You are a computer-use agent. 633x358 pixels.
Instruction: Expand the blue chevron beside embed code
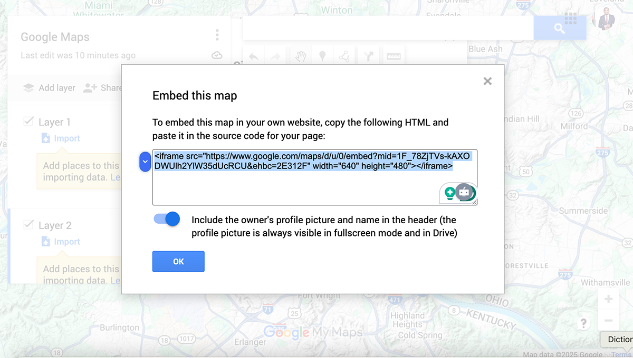[x=145, y=162]
